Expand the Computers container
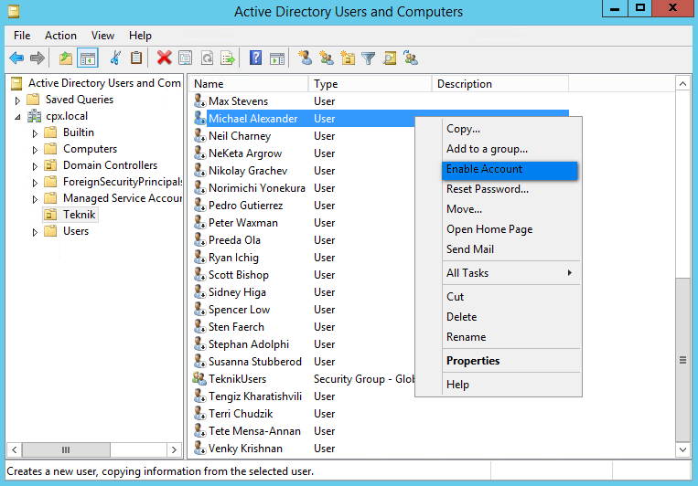698x486 pixels. pos(35,150)
